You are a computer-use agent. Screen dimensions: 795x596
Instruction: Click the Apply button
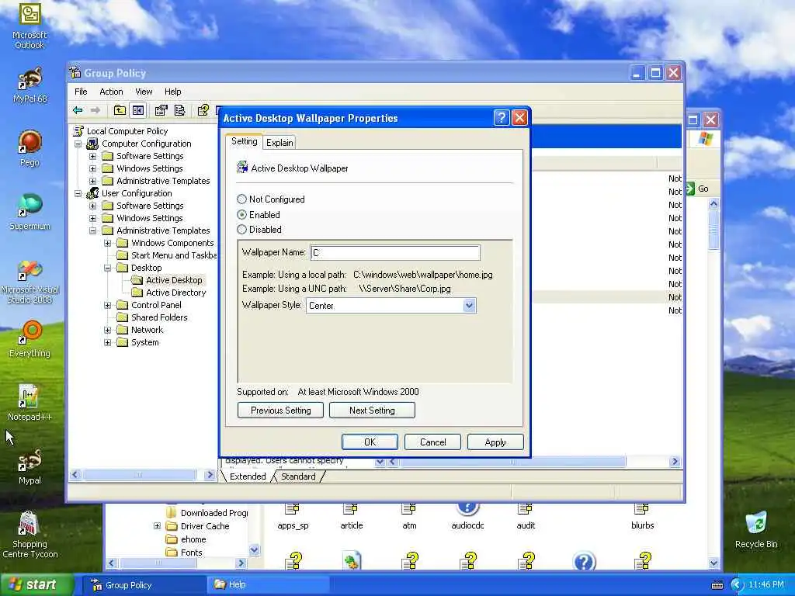coord(495,442)
